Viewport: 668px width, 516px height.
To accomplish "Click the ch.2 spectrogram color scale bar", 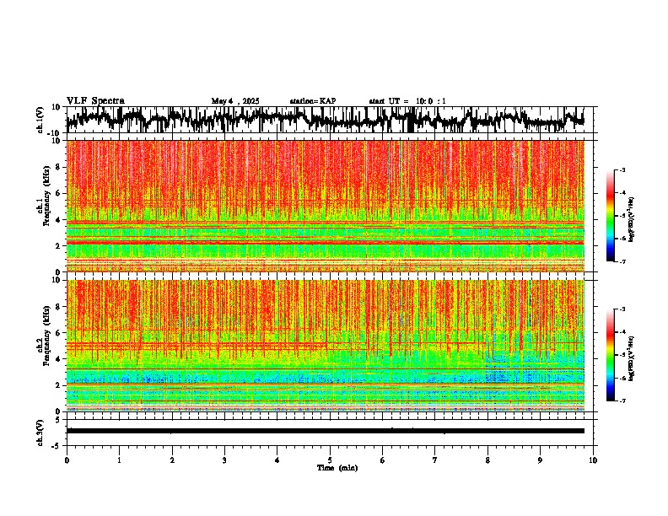I will coord(610,355).
